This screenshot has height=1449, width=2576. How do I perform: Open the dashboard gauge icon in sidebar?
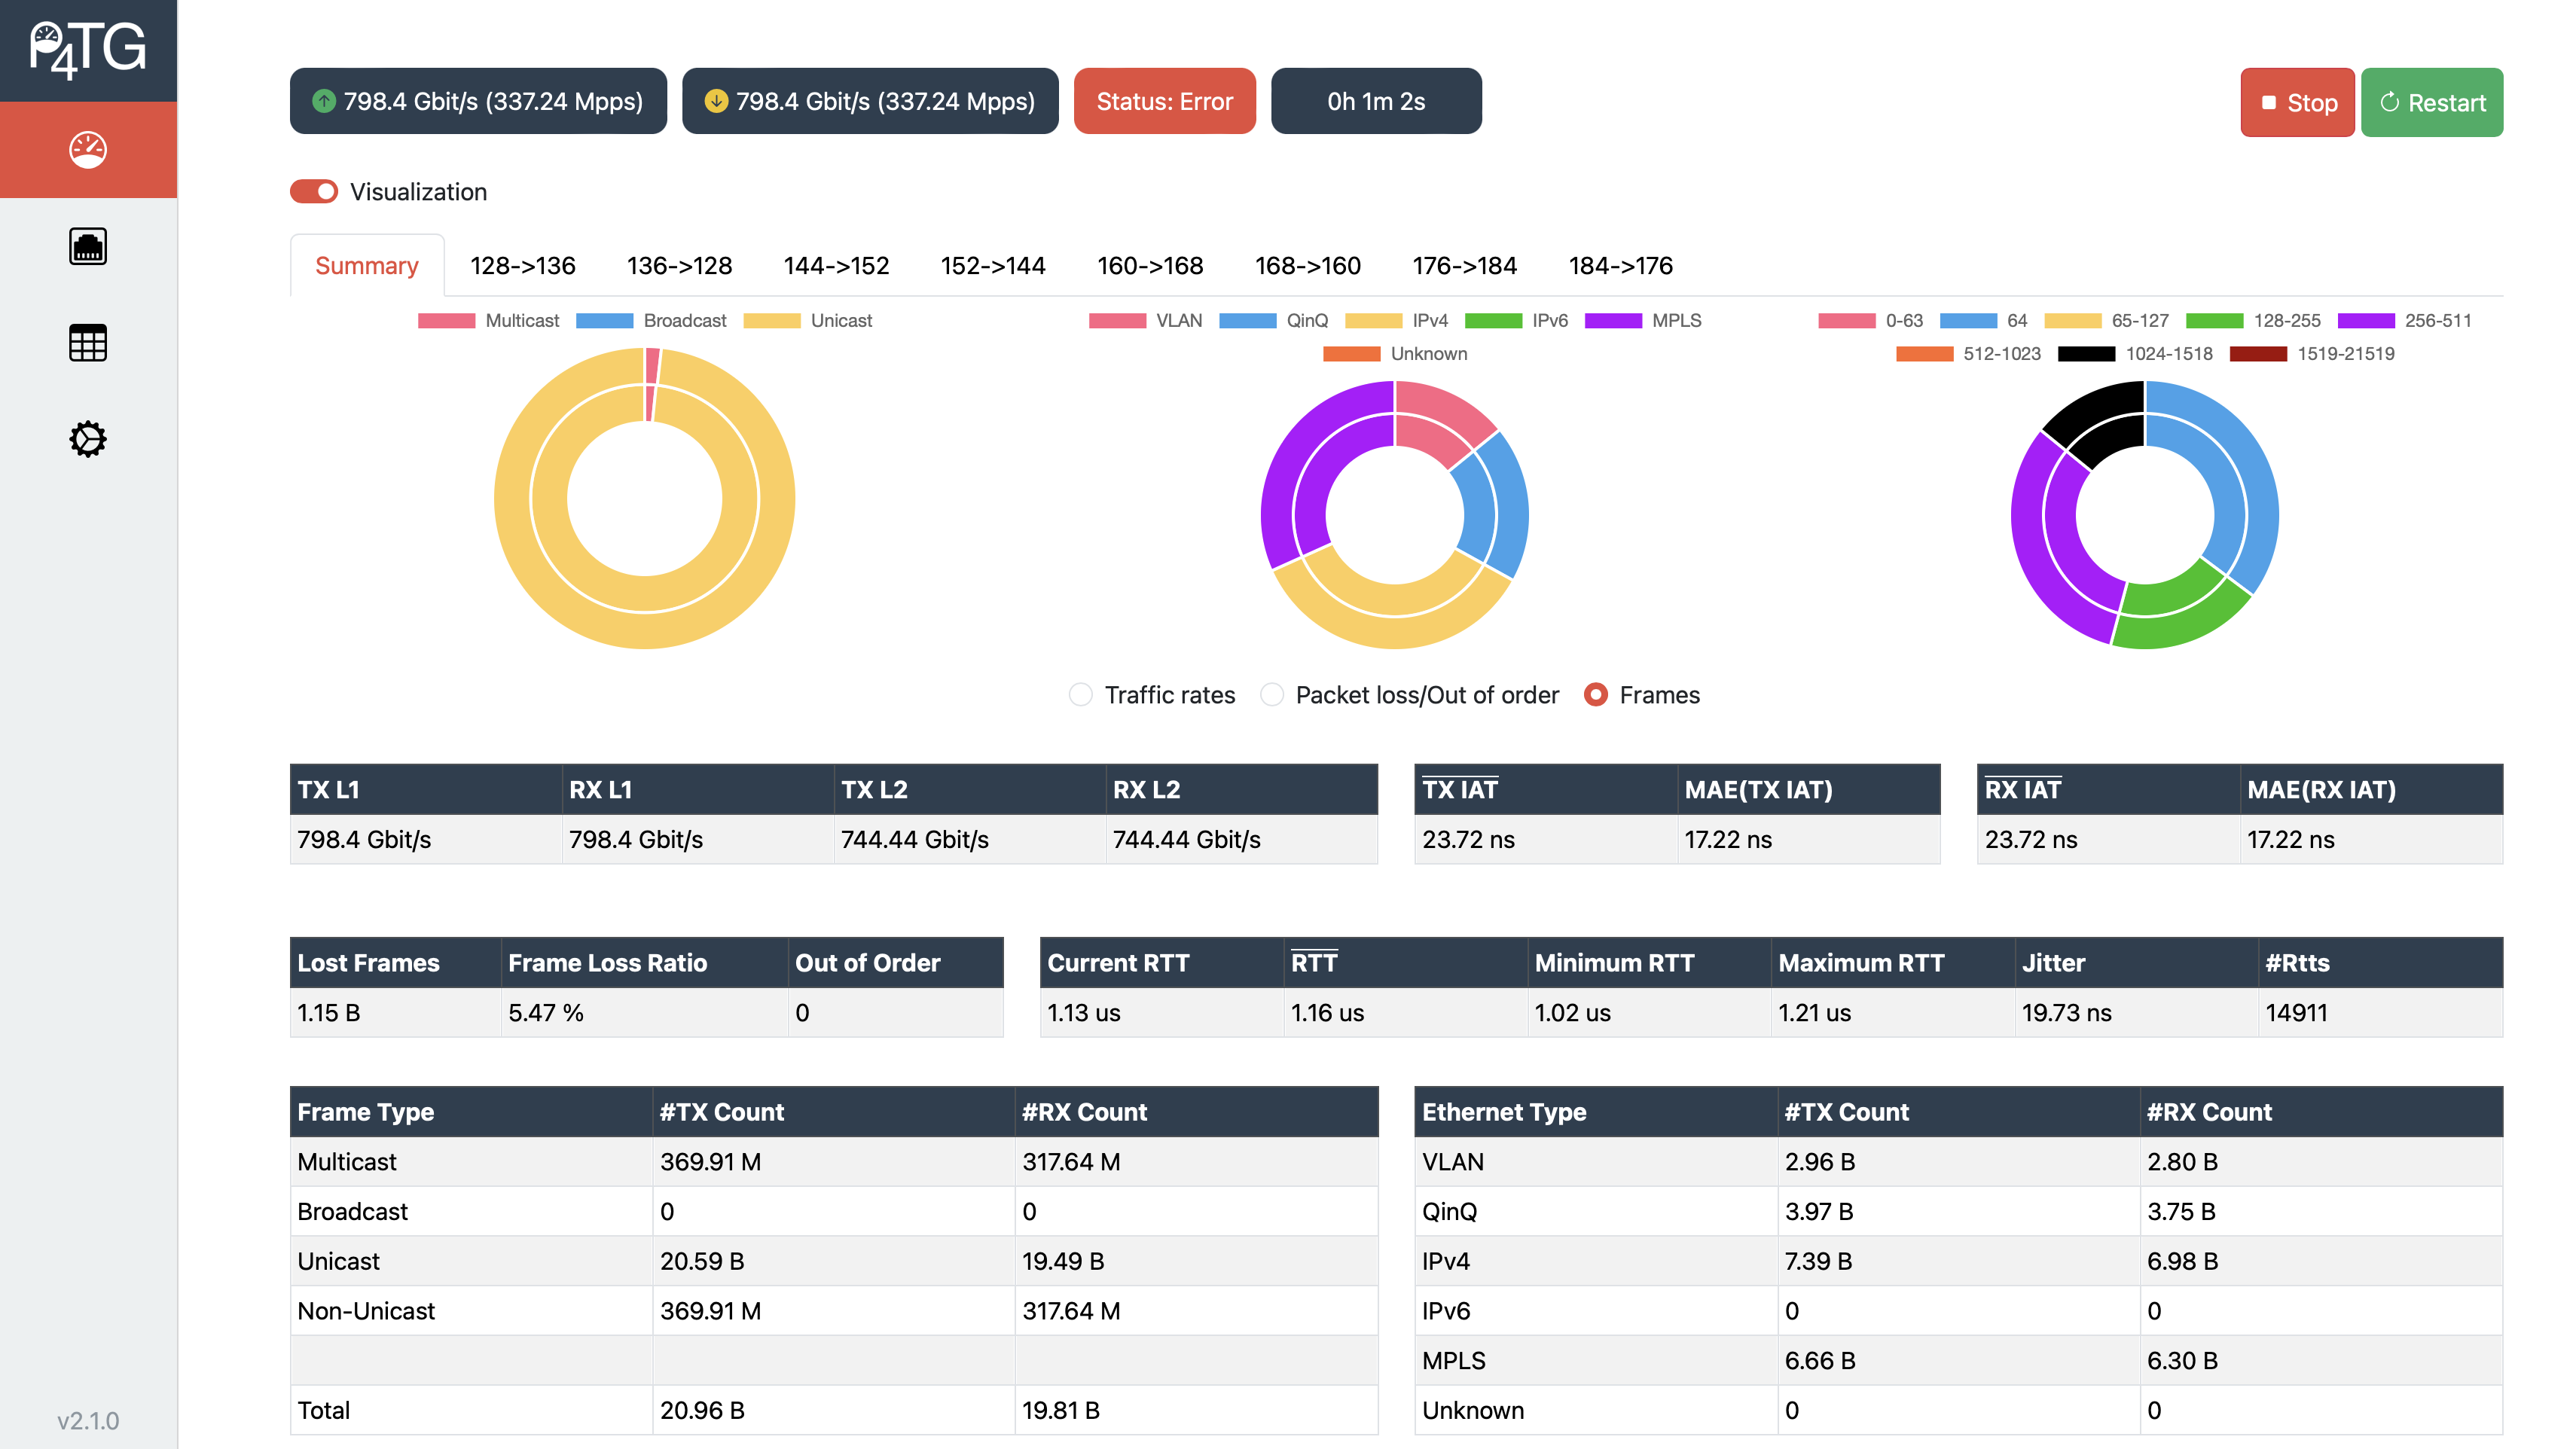88,149
